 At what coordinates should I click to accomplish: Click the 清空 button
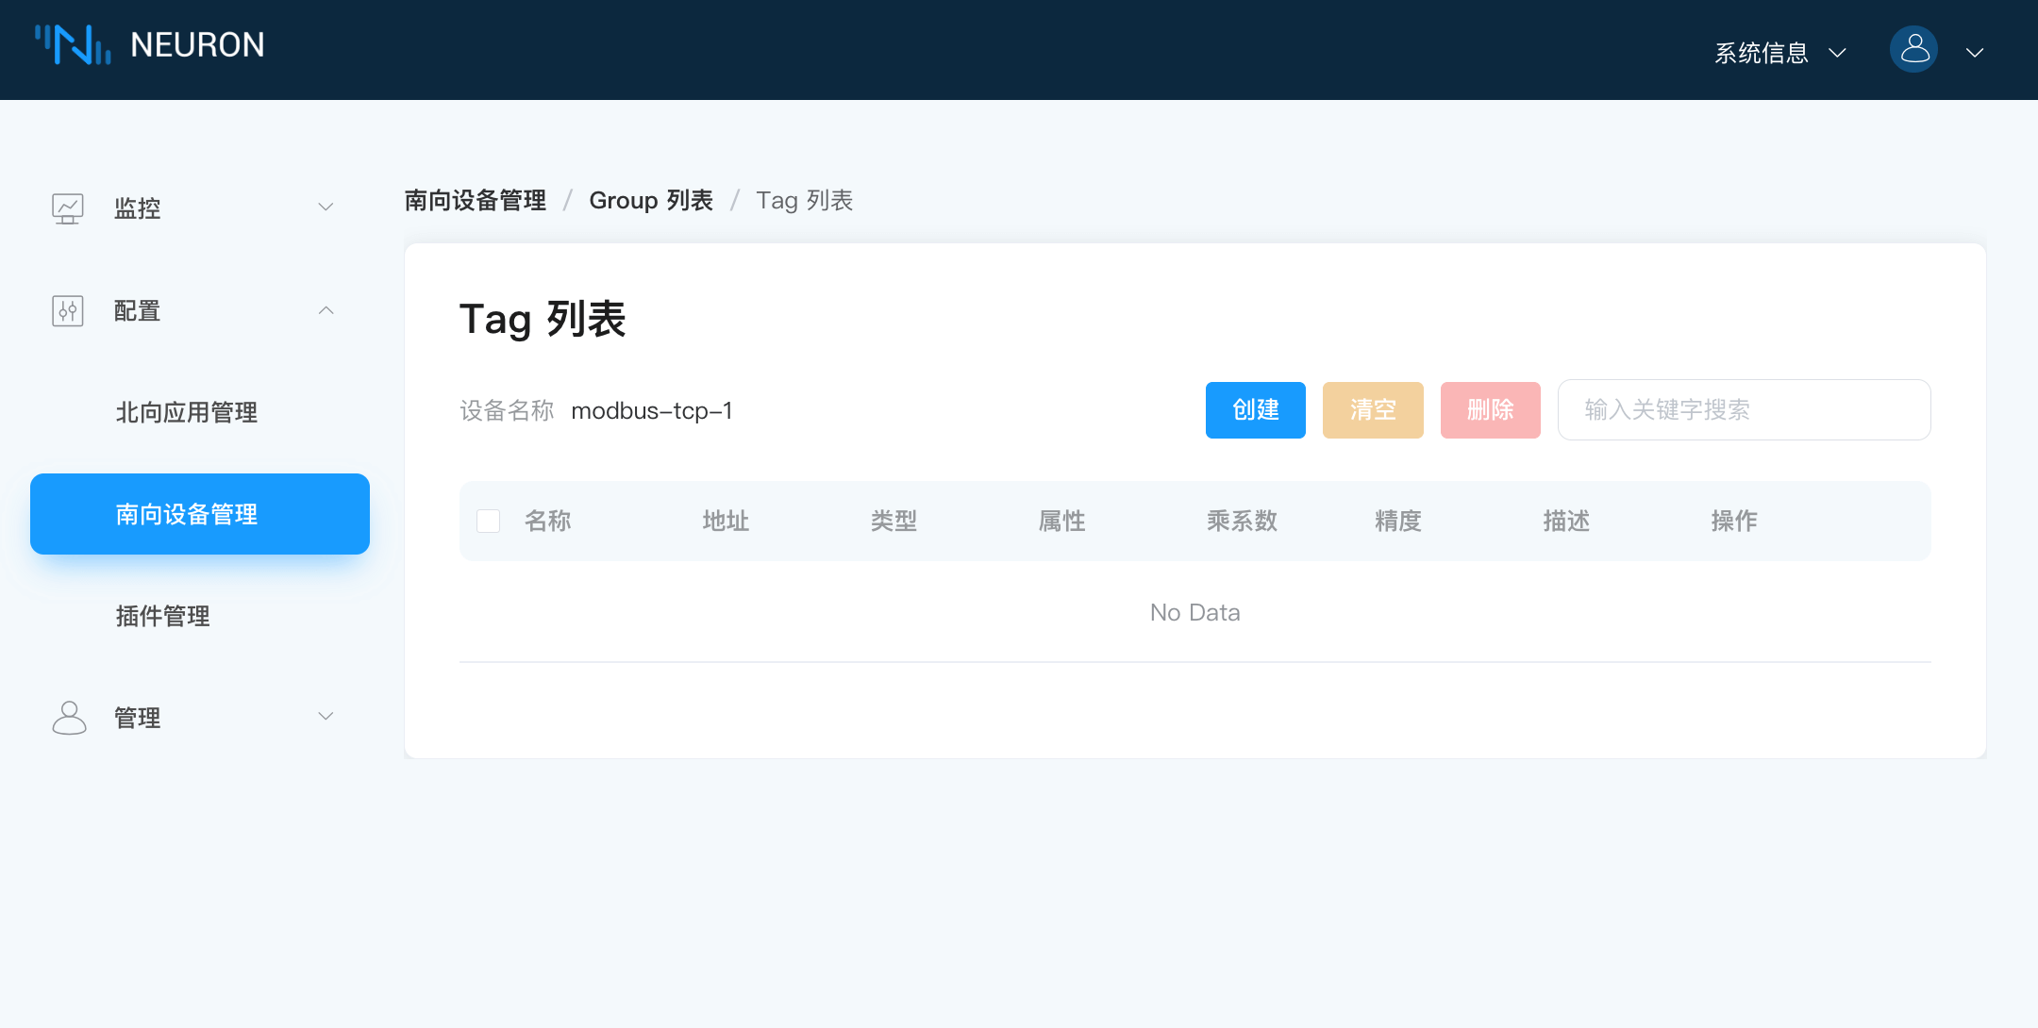[x=1373, y=410]
